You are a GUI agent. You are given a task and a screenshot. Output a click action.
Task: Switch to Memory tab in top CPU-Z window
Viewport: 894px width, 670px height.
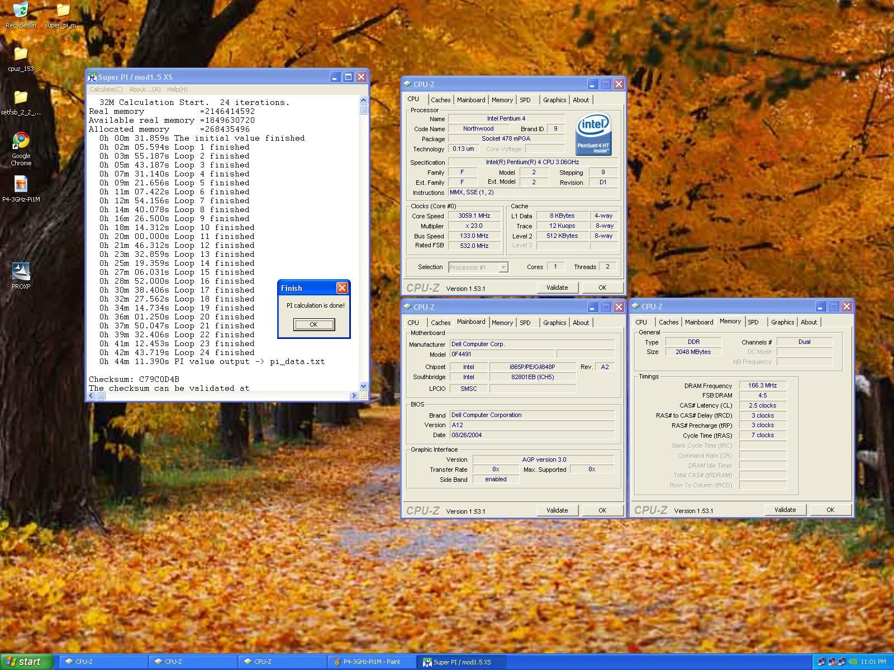(502, 100)
